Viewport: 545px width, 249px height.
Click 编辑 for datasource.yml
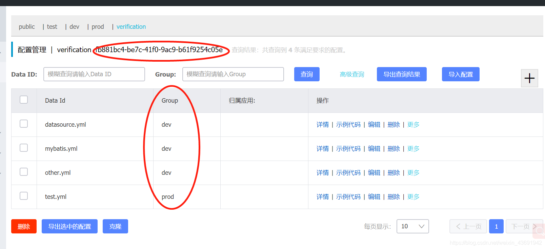[374, 125]
